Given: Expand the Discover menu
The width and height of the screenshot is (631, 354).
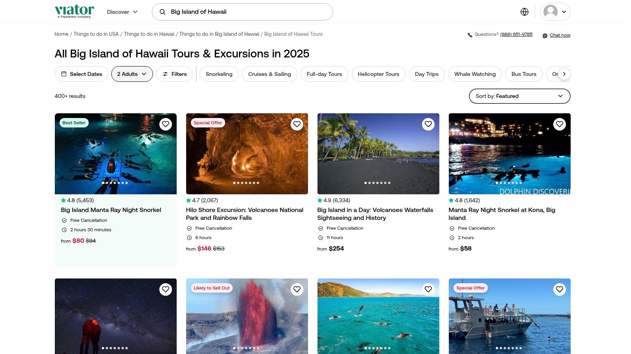Looking at the screenshot, I should point(122,12).
